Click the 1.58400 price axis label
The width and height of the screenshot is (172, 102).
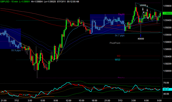coord(167,56)
